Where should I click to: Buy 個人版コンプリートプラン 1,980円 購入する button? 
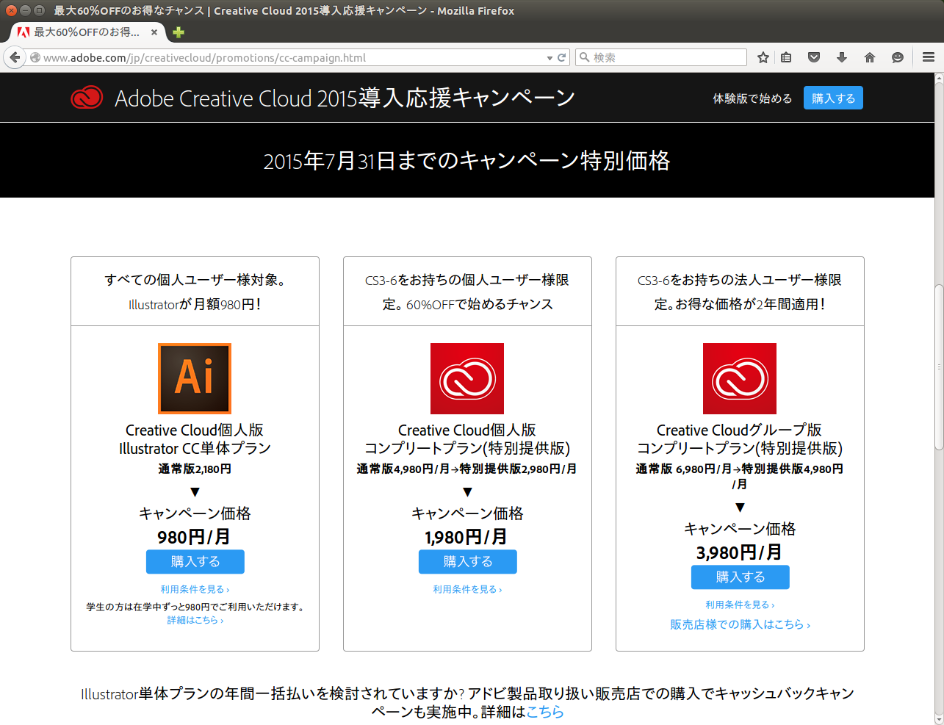click(x=468, y=562)
